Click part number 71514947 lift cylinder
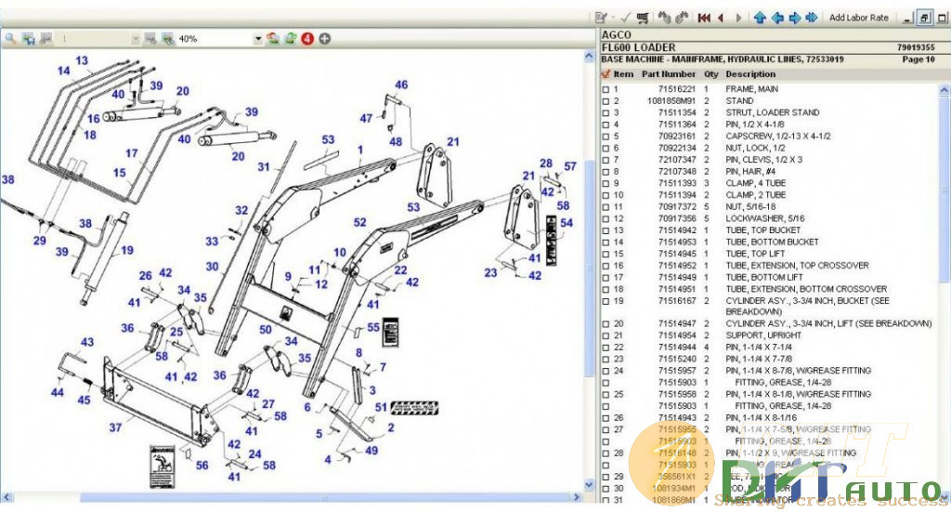The width and height of the screenshot is (951, 512). point(677,324)
